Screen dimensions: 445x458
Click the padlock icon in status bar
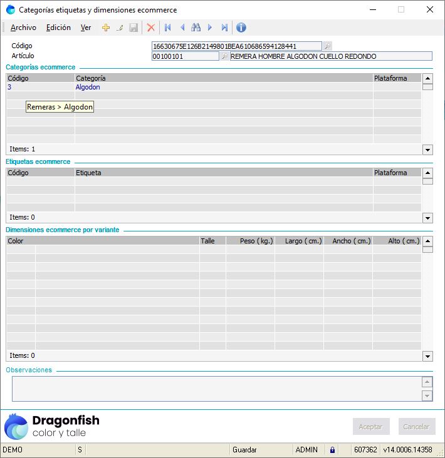coord(332,450)
